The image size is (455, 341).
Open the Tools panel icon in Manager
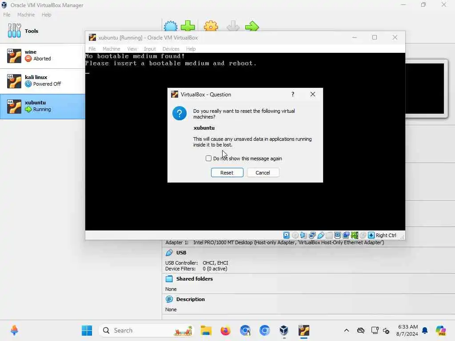point(15,31)
